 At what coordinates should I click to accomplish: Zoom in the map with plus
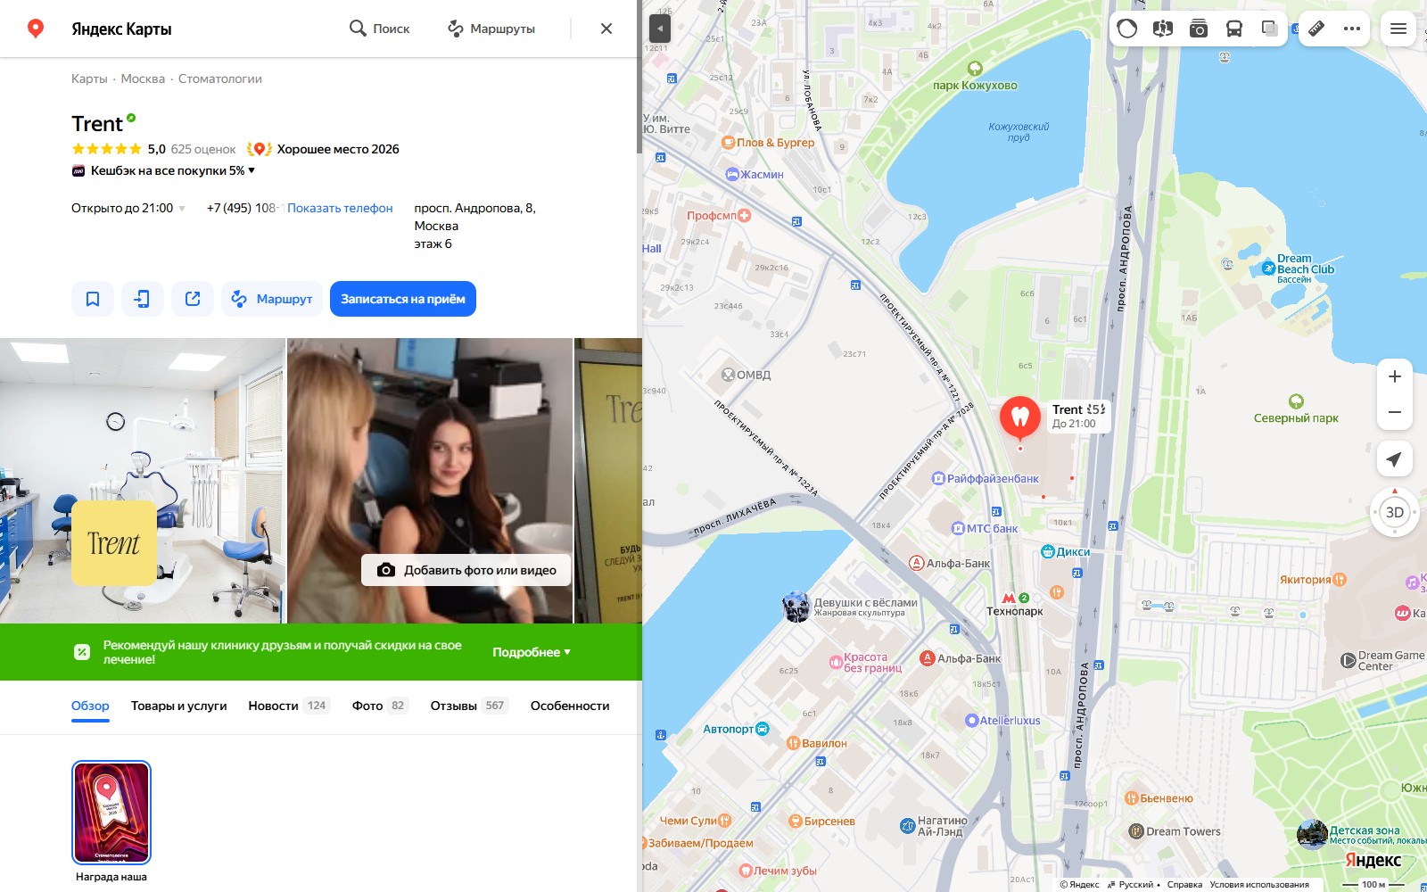[1395, 376]
